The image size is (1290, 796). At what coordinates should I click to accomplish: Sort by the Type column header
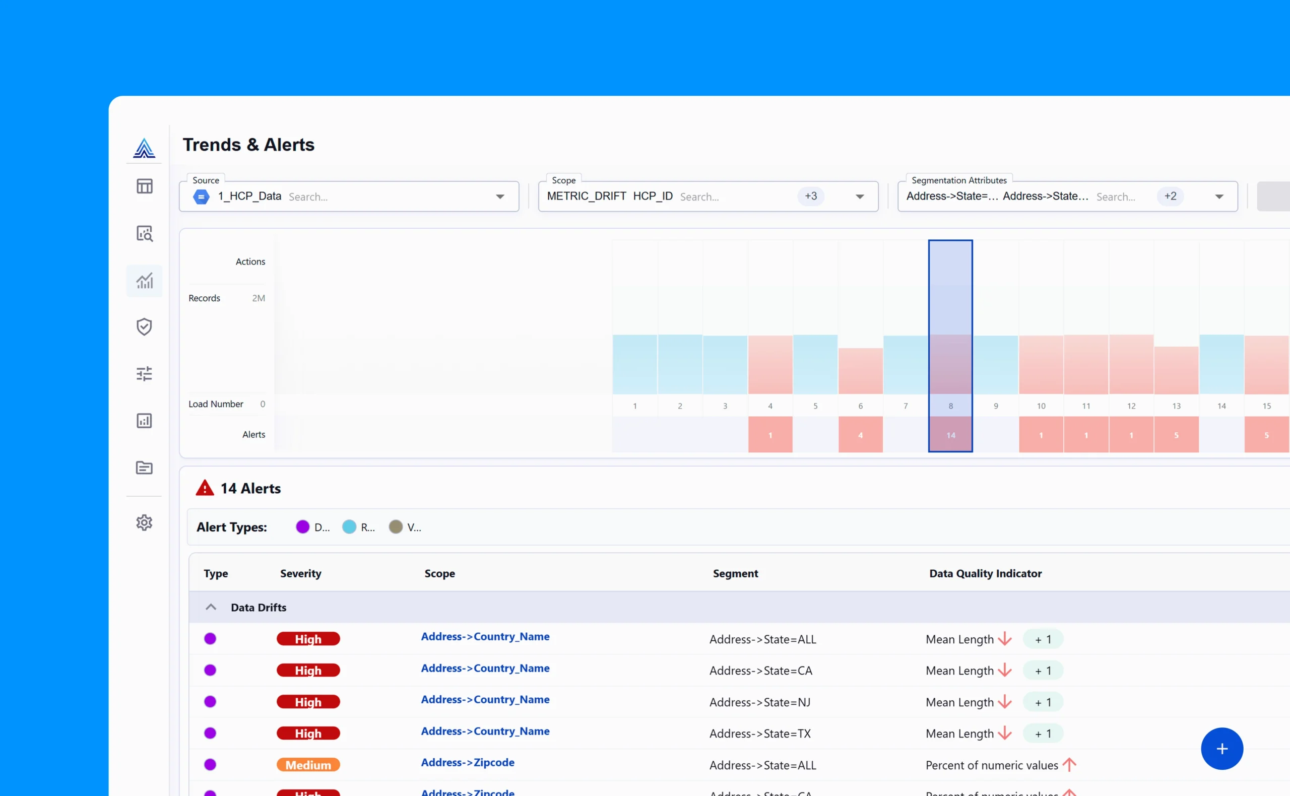pyautogui.click(x=216, y=573)
